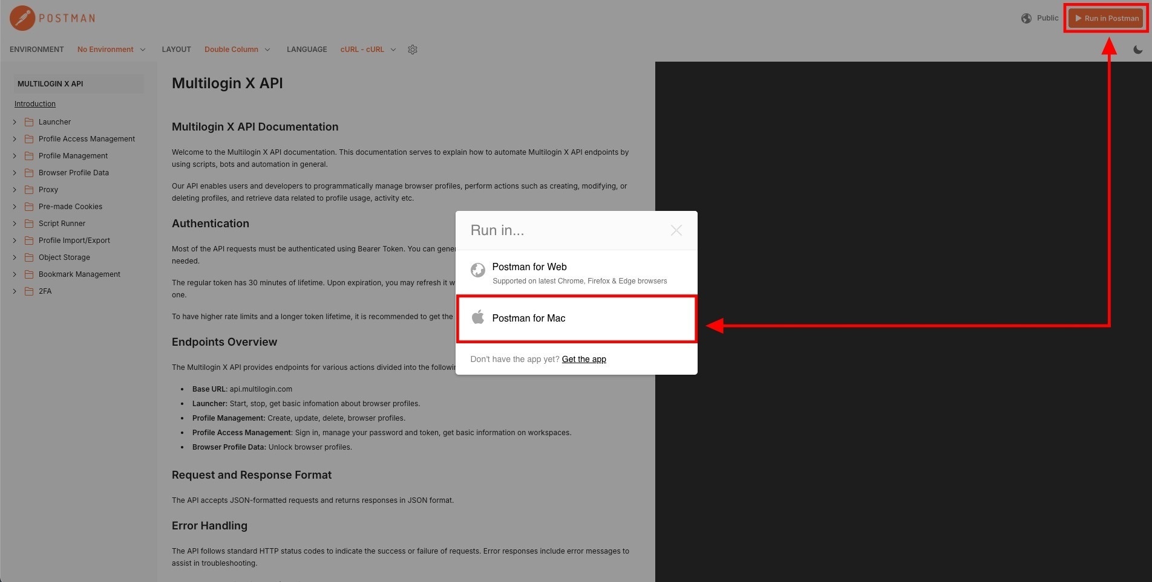Click the LAYOUT menu label

click(176, 49)
